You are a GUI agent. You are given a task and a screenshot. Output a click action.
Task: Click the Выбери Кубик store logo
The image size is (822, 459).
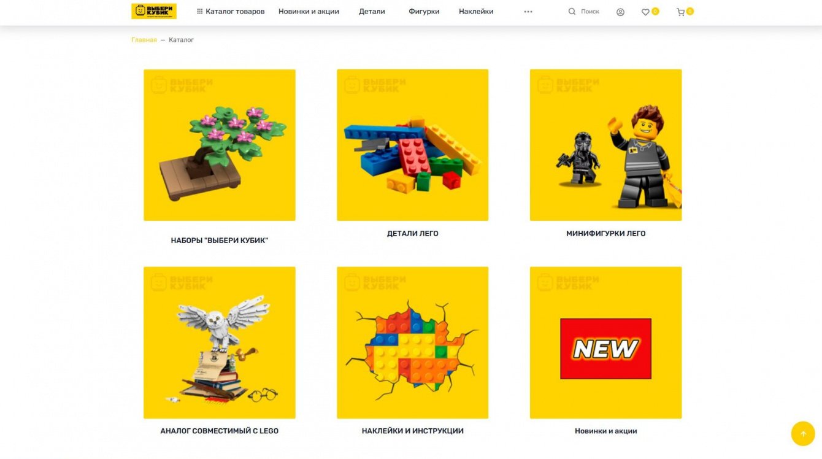(x=154, y=11)
